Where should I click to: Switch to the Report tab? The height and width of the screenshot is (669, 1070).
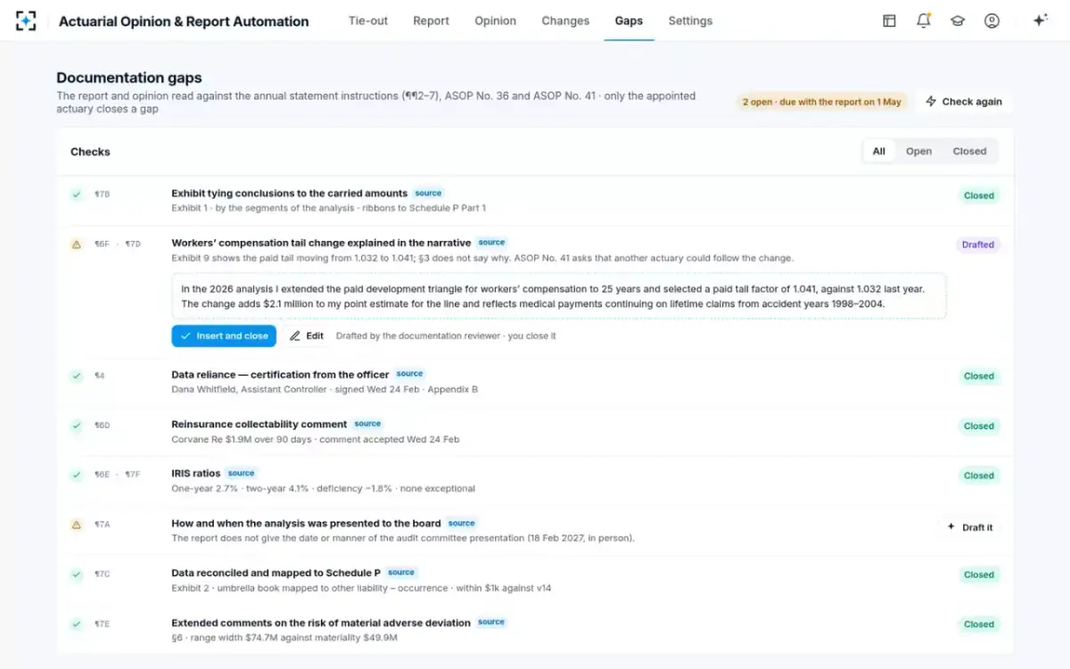[x=431, y=21]
